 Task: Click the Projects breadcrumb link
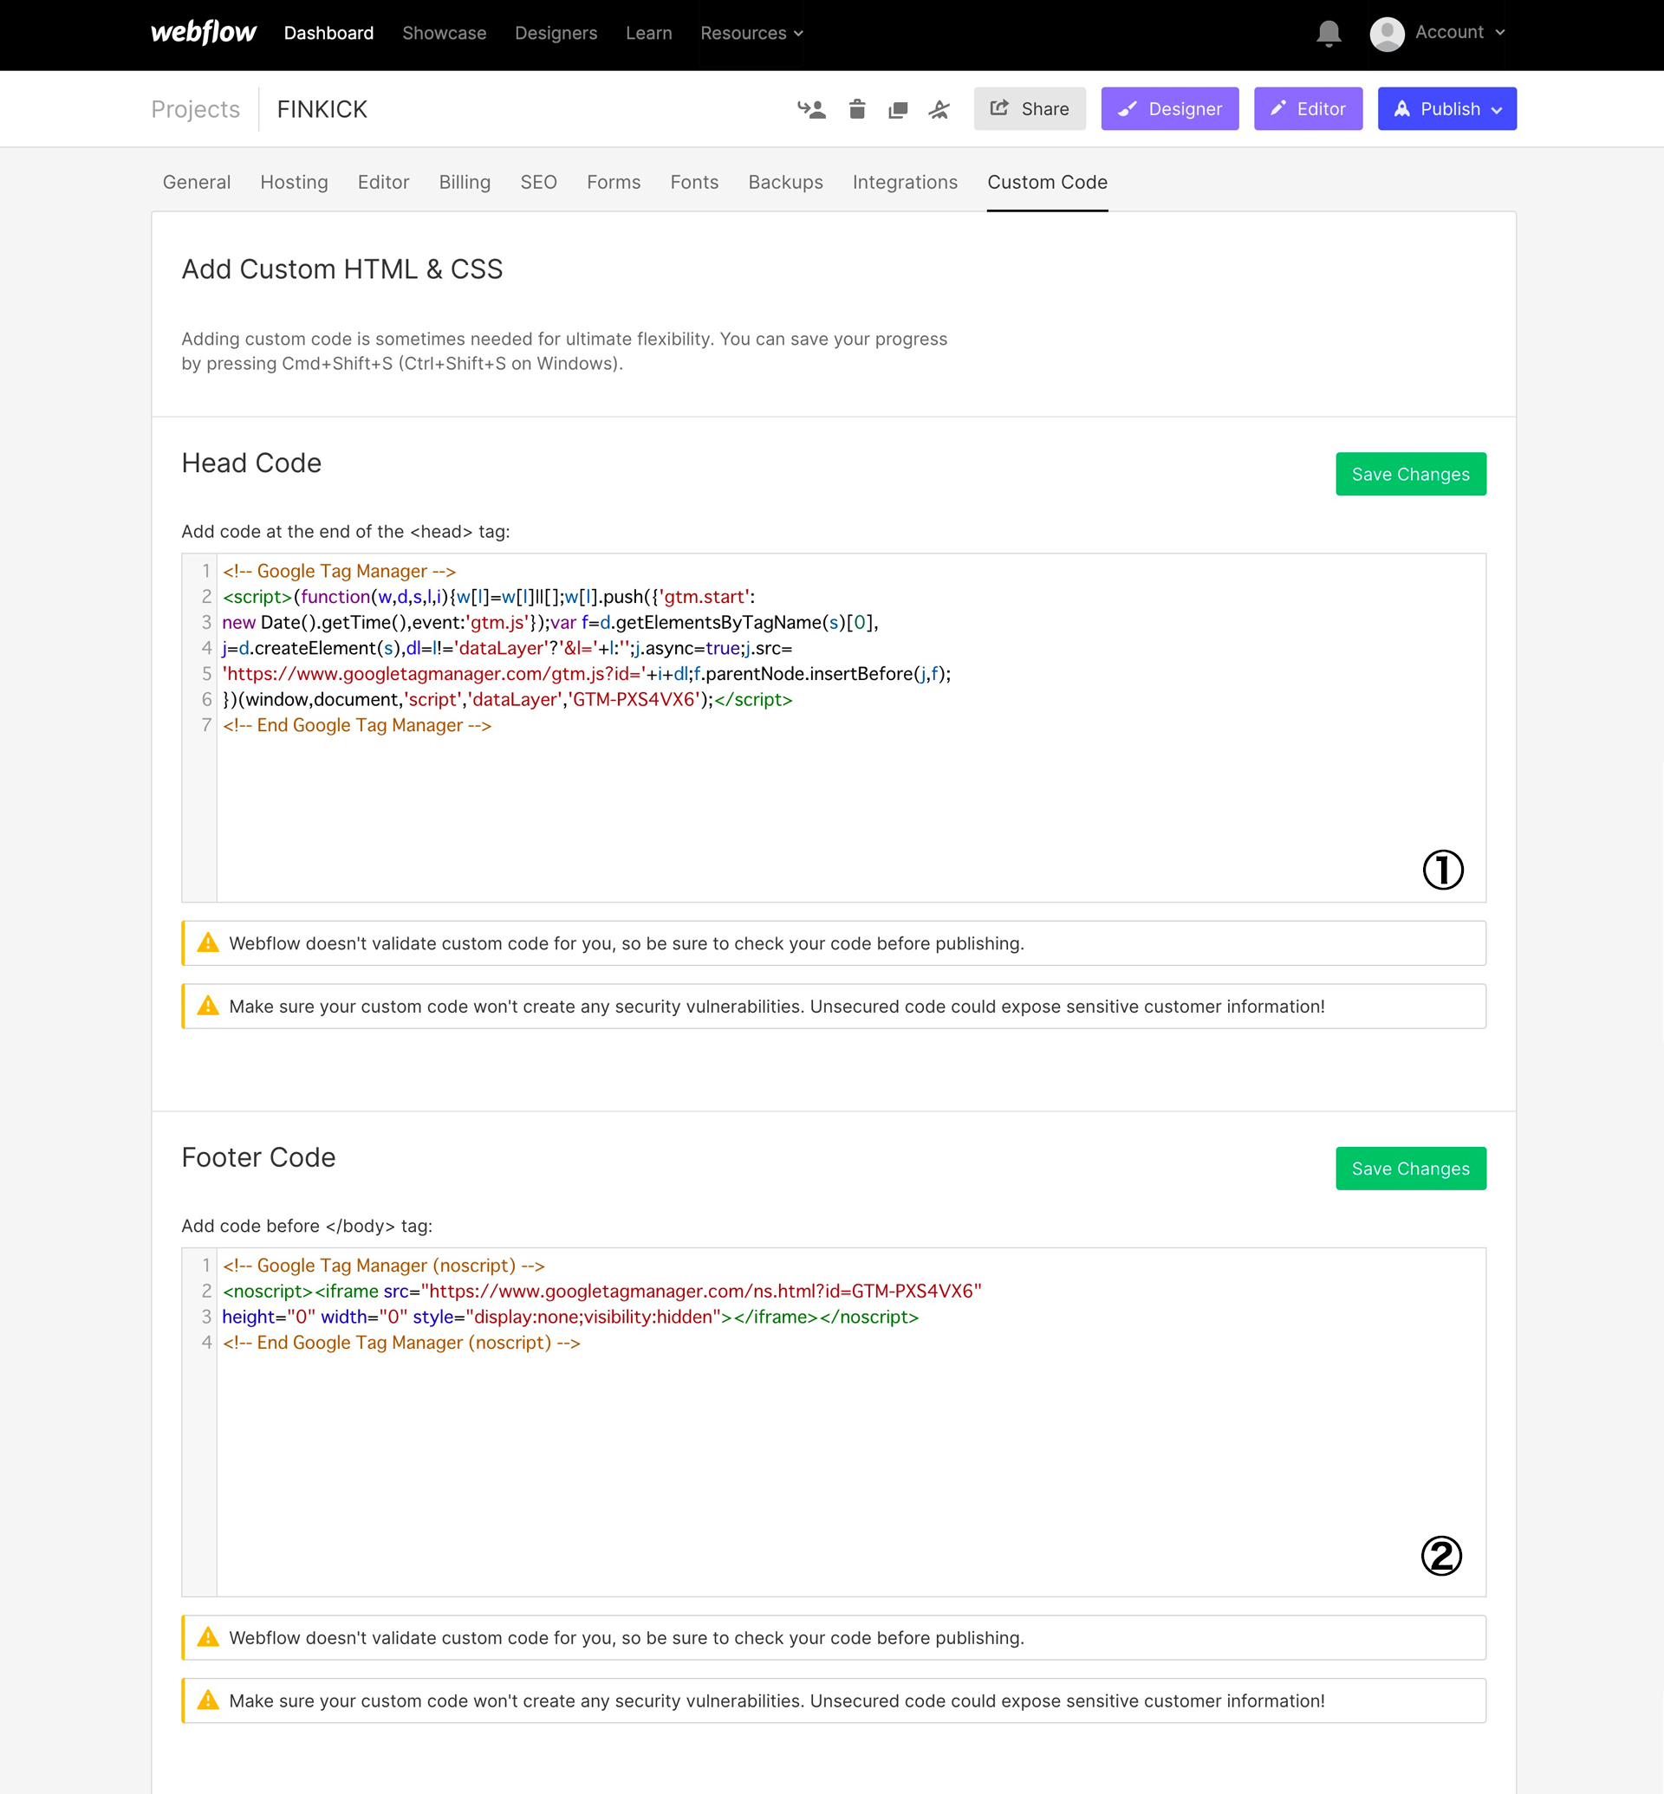[x=195, y=109]
